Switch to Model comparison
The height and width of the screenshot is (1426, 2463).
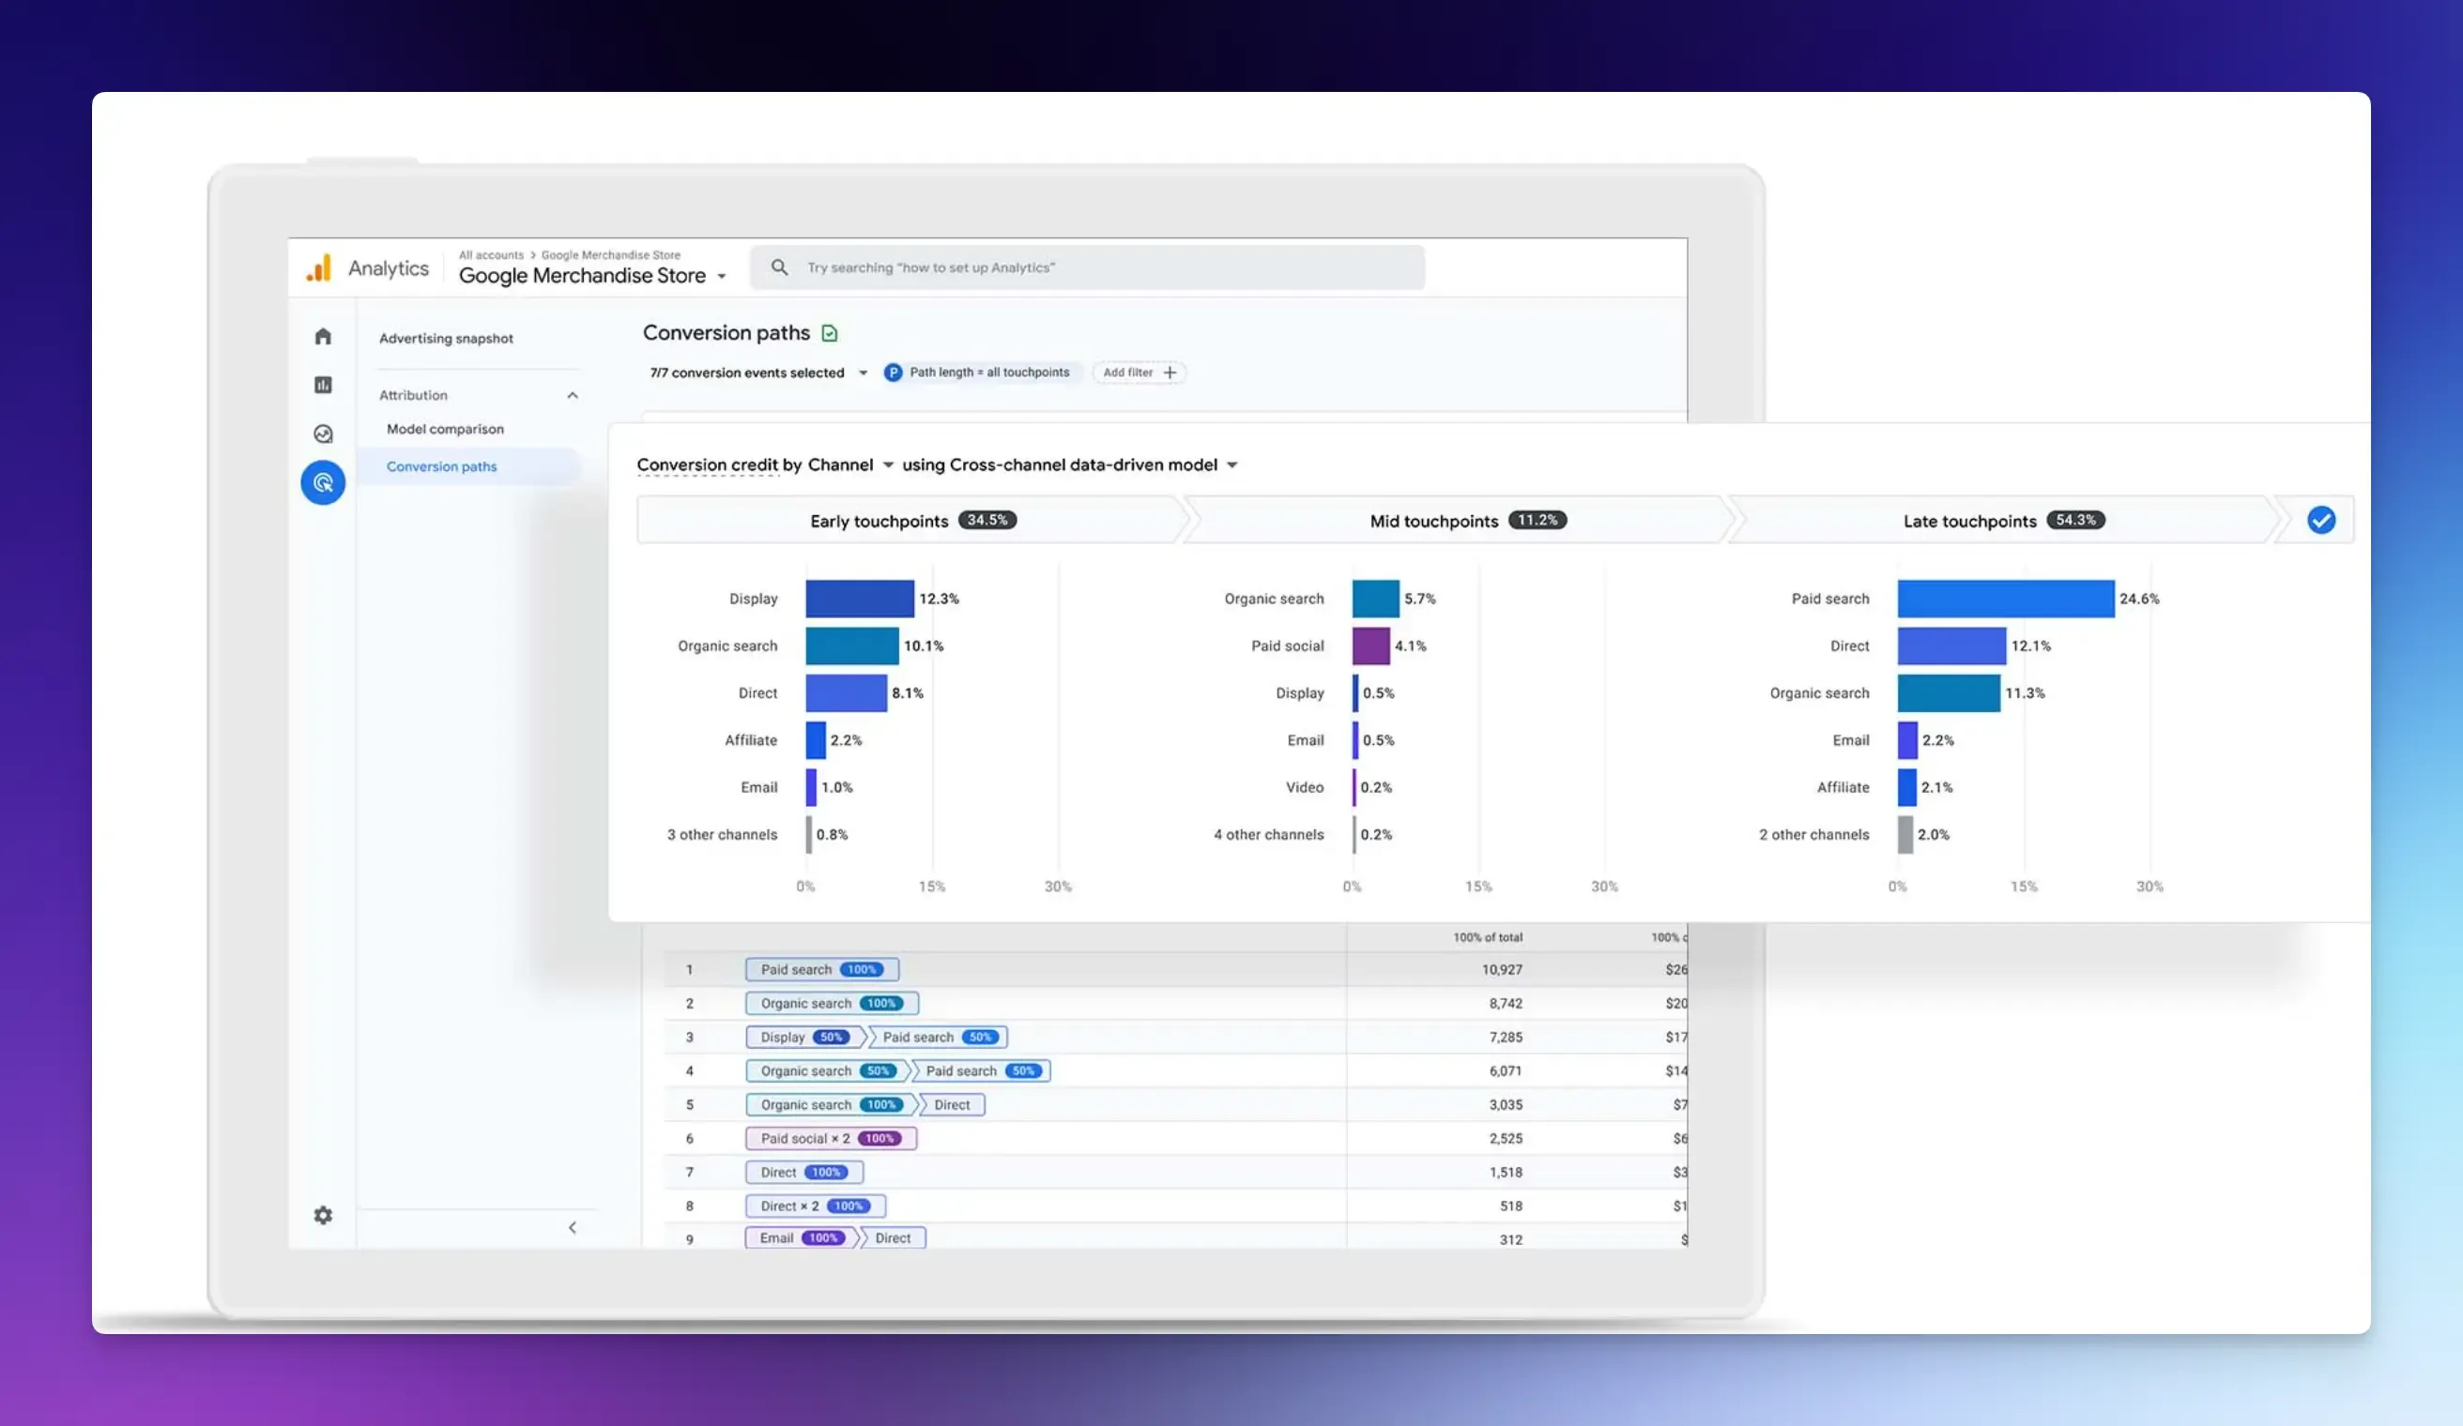(x=445, y=428)
